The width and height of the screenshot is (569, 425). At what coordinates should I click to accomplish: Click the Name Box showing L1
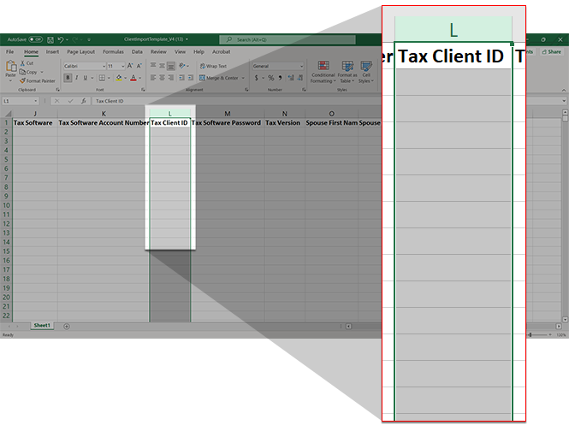tap(21, 101)
